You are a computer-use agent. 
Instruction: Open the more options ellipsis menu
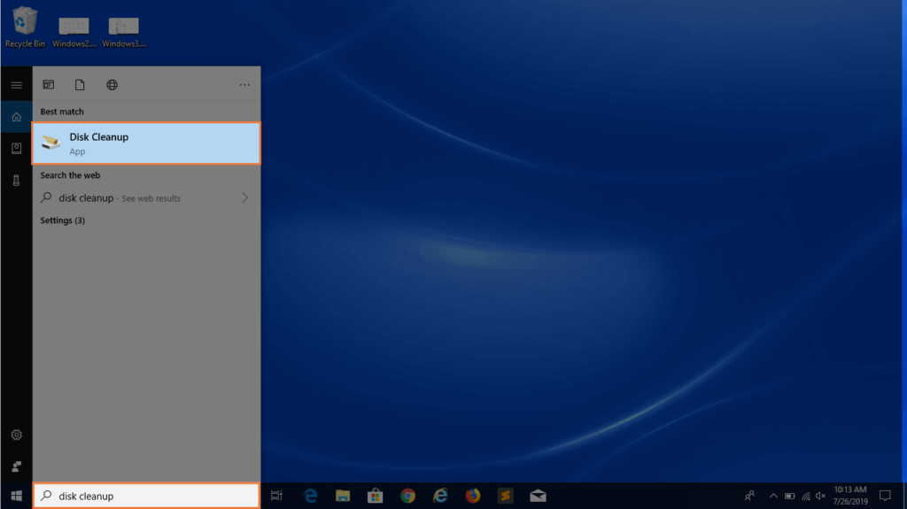click(244, 85)
